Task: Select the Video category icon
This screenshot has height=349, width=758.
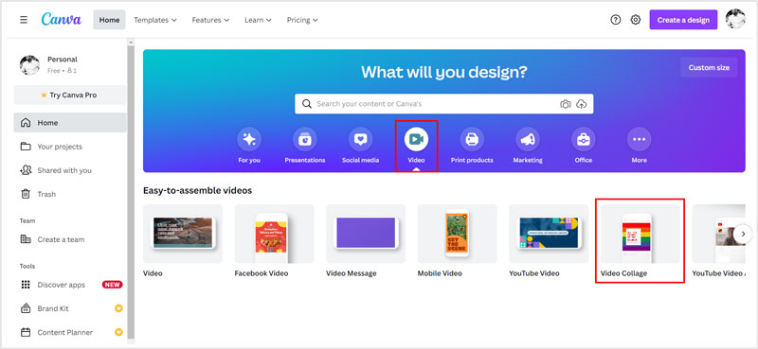Action: [x=416, y=140]
